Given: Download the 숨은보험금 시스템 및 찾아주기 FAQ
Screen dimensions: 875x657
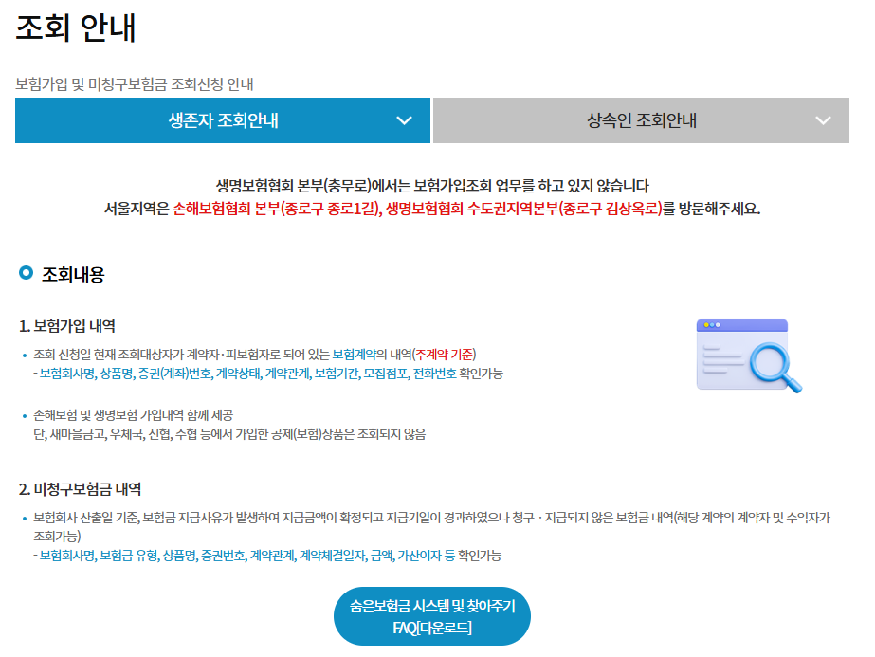Looking at the screenshot, I should tap(431, 616).
